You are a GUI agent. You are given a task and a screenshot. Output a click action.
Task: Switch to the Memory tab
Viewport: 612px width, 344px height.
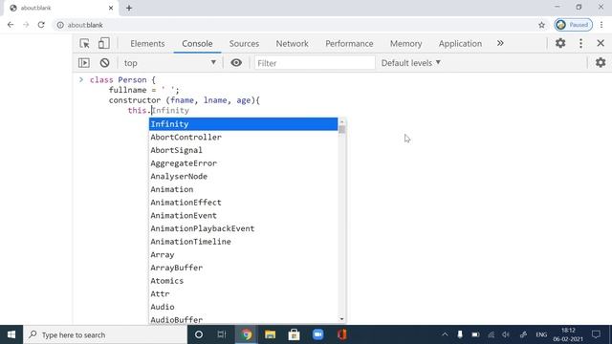[405, 44]
